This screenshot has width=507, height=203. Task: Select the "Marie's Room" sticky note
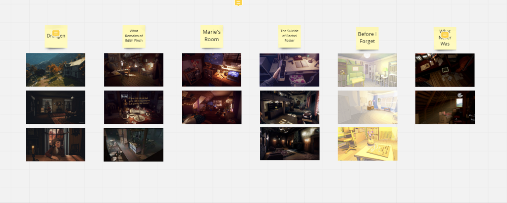click(212, 36)
